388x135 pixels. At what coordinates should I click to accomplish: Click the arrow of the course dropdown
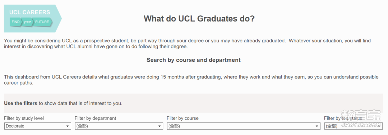click(317, 126)
